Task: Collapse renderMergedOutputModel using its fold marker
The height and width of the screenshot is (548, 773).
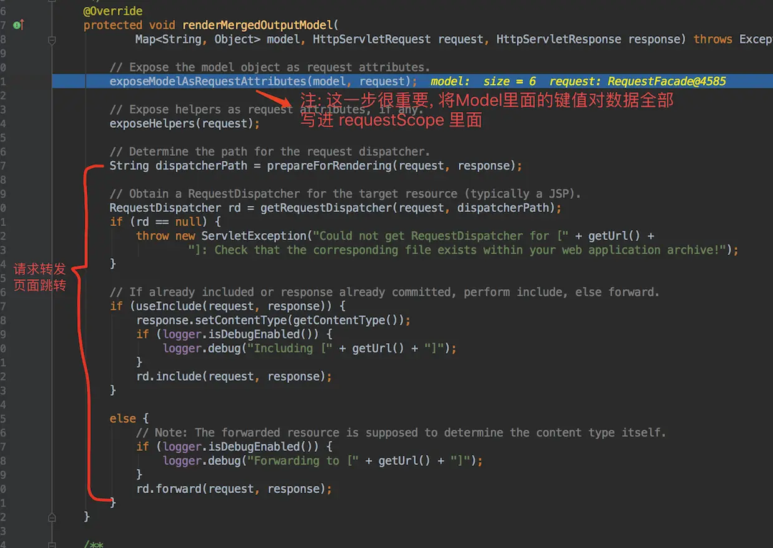Action: (52, 39)
